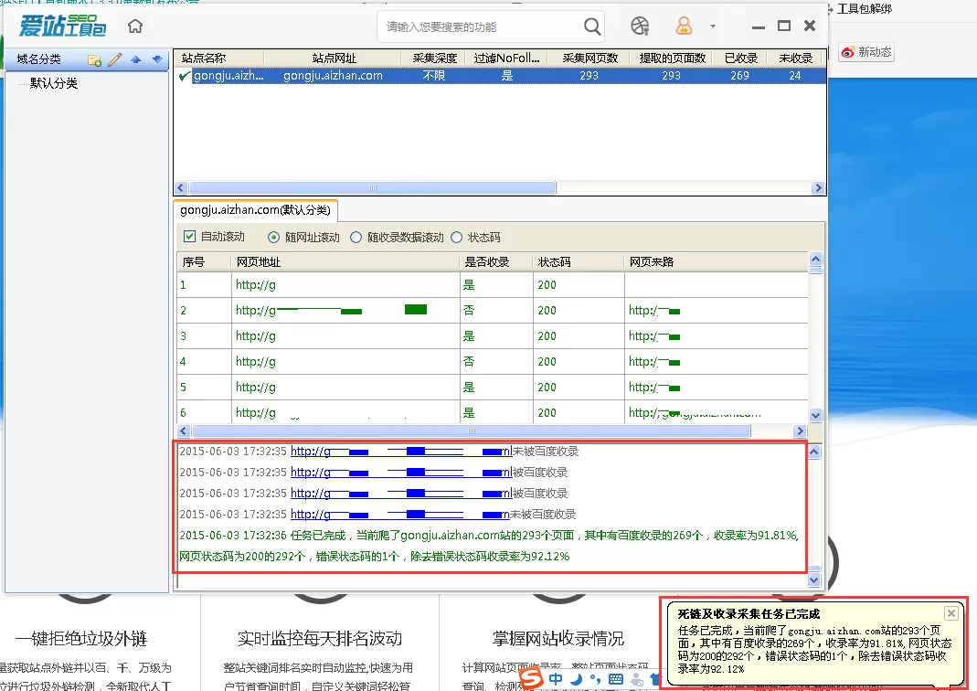Click the search function input field
977x691 pixels.
tap(481, 27)
